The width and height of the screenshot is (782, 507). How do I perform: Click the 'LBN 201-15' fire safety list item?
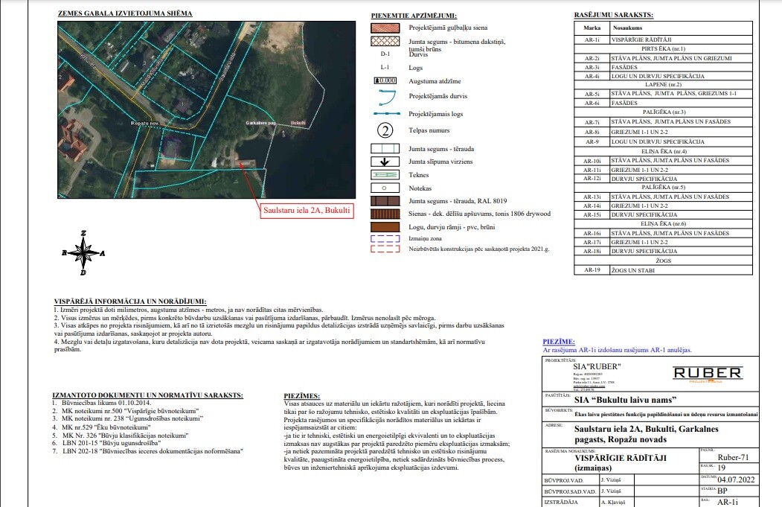click(x=111, y=443)
